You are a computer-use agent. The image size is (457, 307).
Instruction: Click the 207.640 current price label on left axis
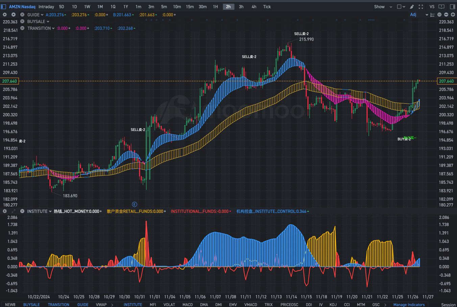point(9,81)
